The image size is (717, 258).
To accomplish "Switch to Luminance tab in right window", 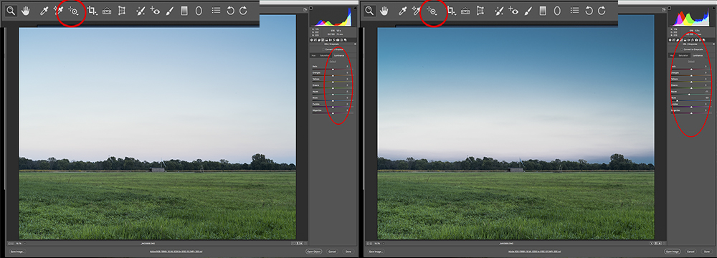I will [x=698, y=55].
